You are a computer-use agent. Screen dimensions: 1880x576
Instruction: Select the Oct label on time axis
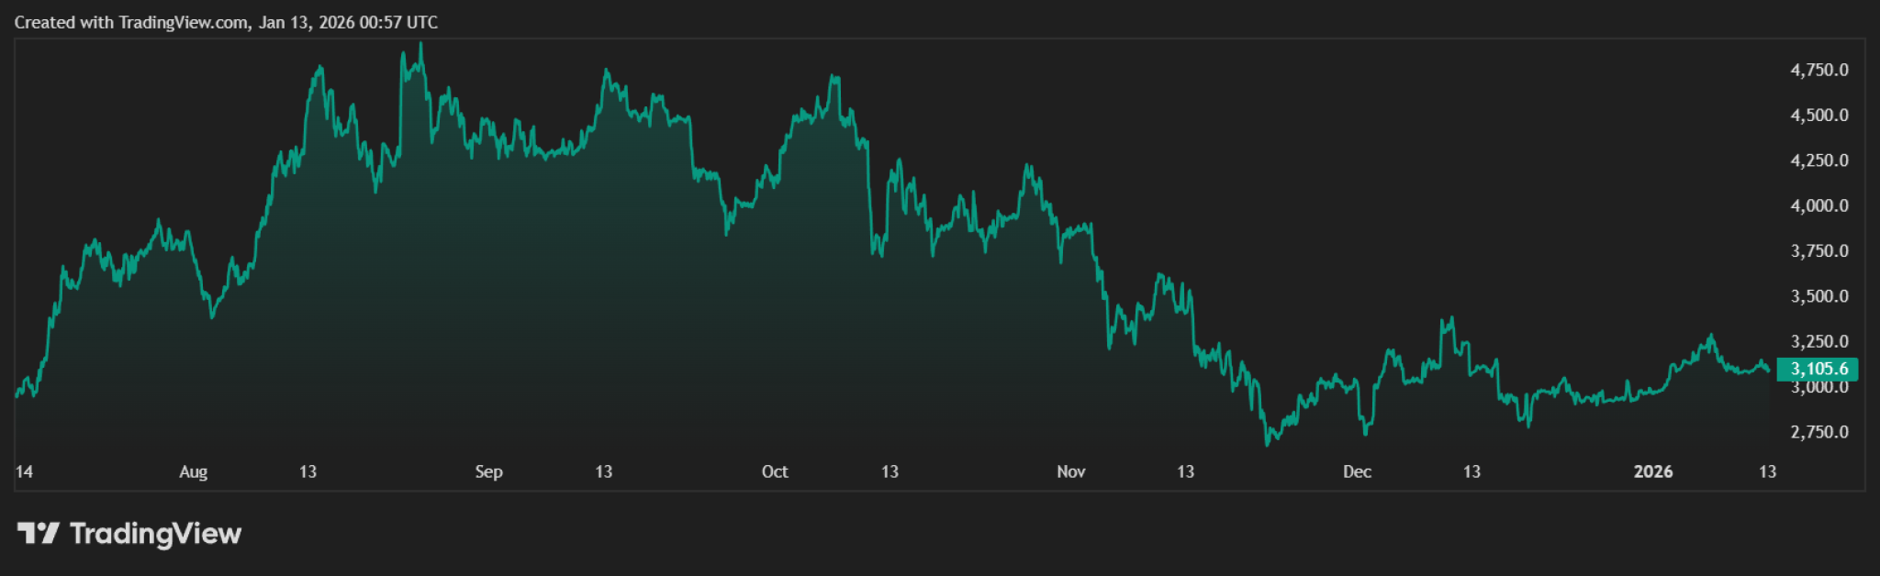tap(775, 471)
